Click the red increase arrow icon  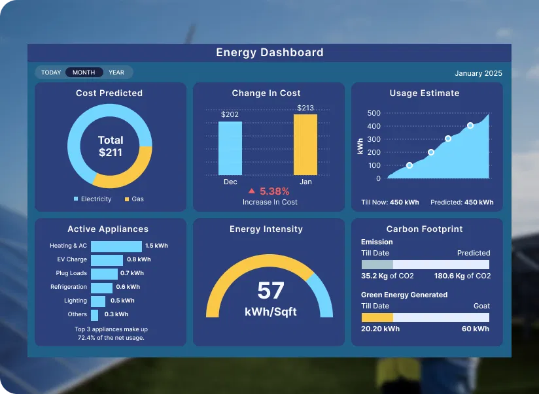pos(252,191)
